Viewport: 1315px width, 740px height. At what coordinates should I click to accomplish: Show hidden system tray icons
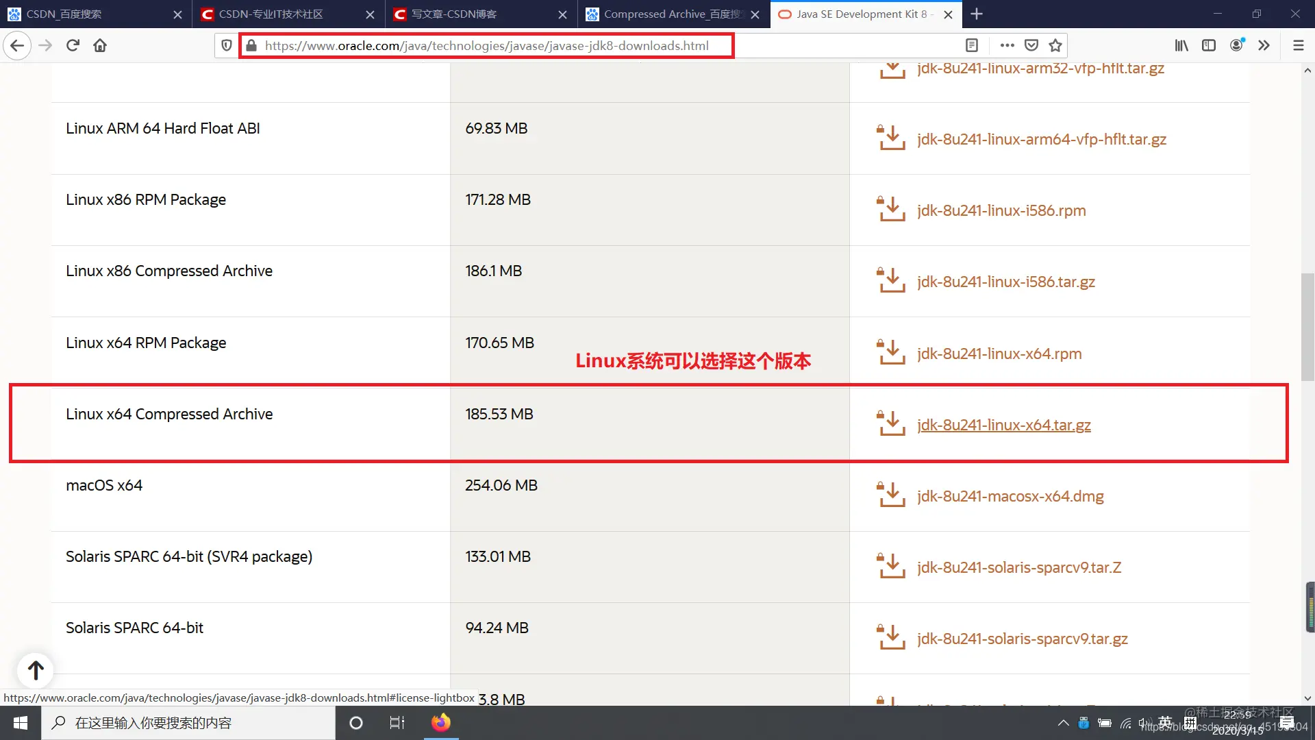click(x=1063, y=723)
